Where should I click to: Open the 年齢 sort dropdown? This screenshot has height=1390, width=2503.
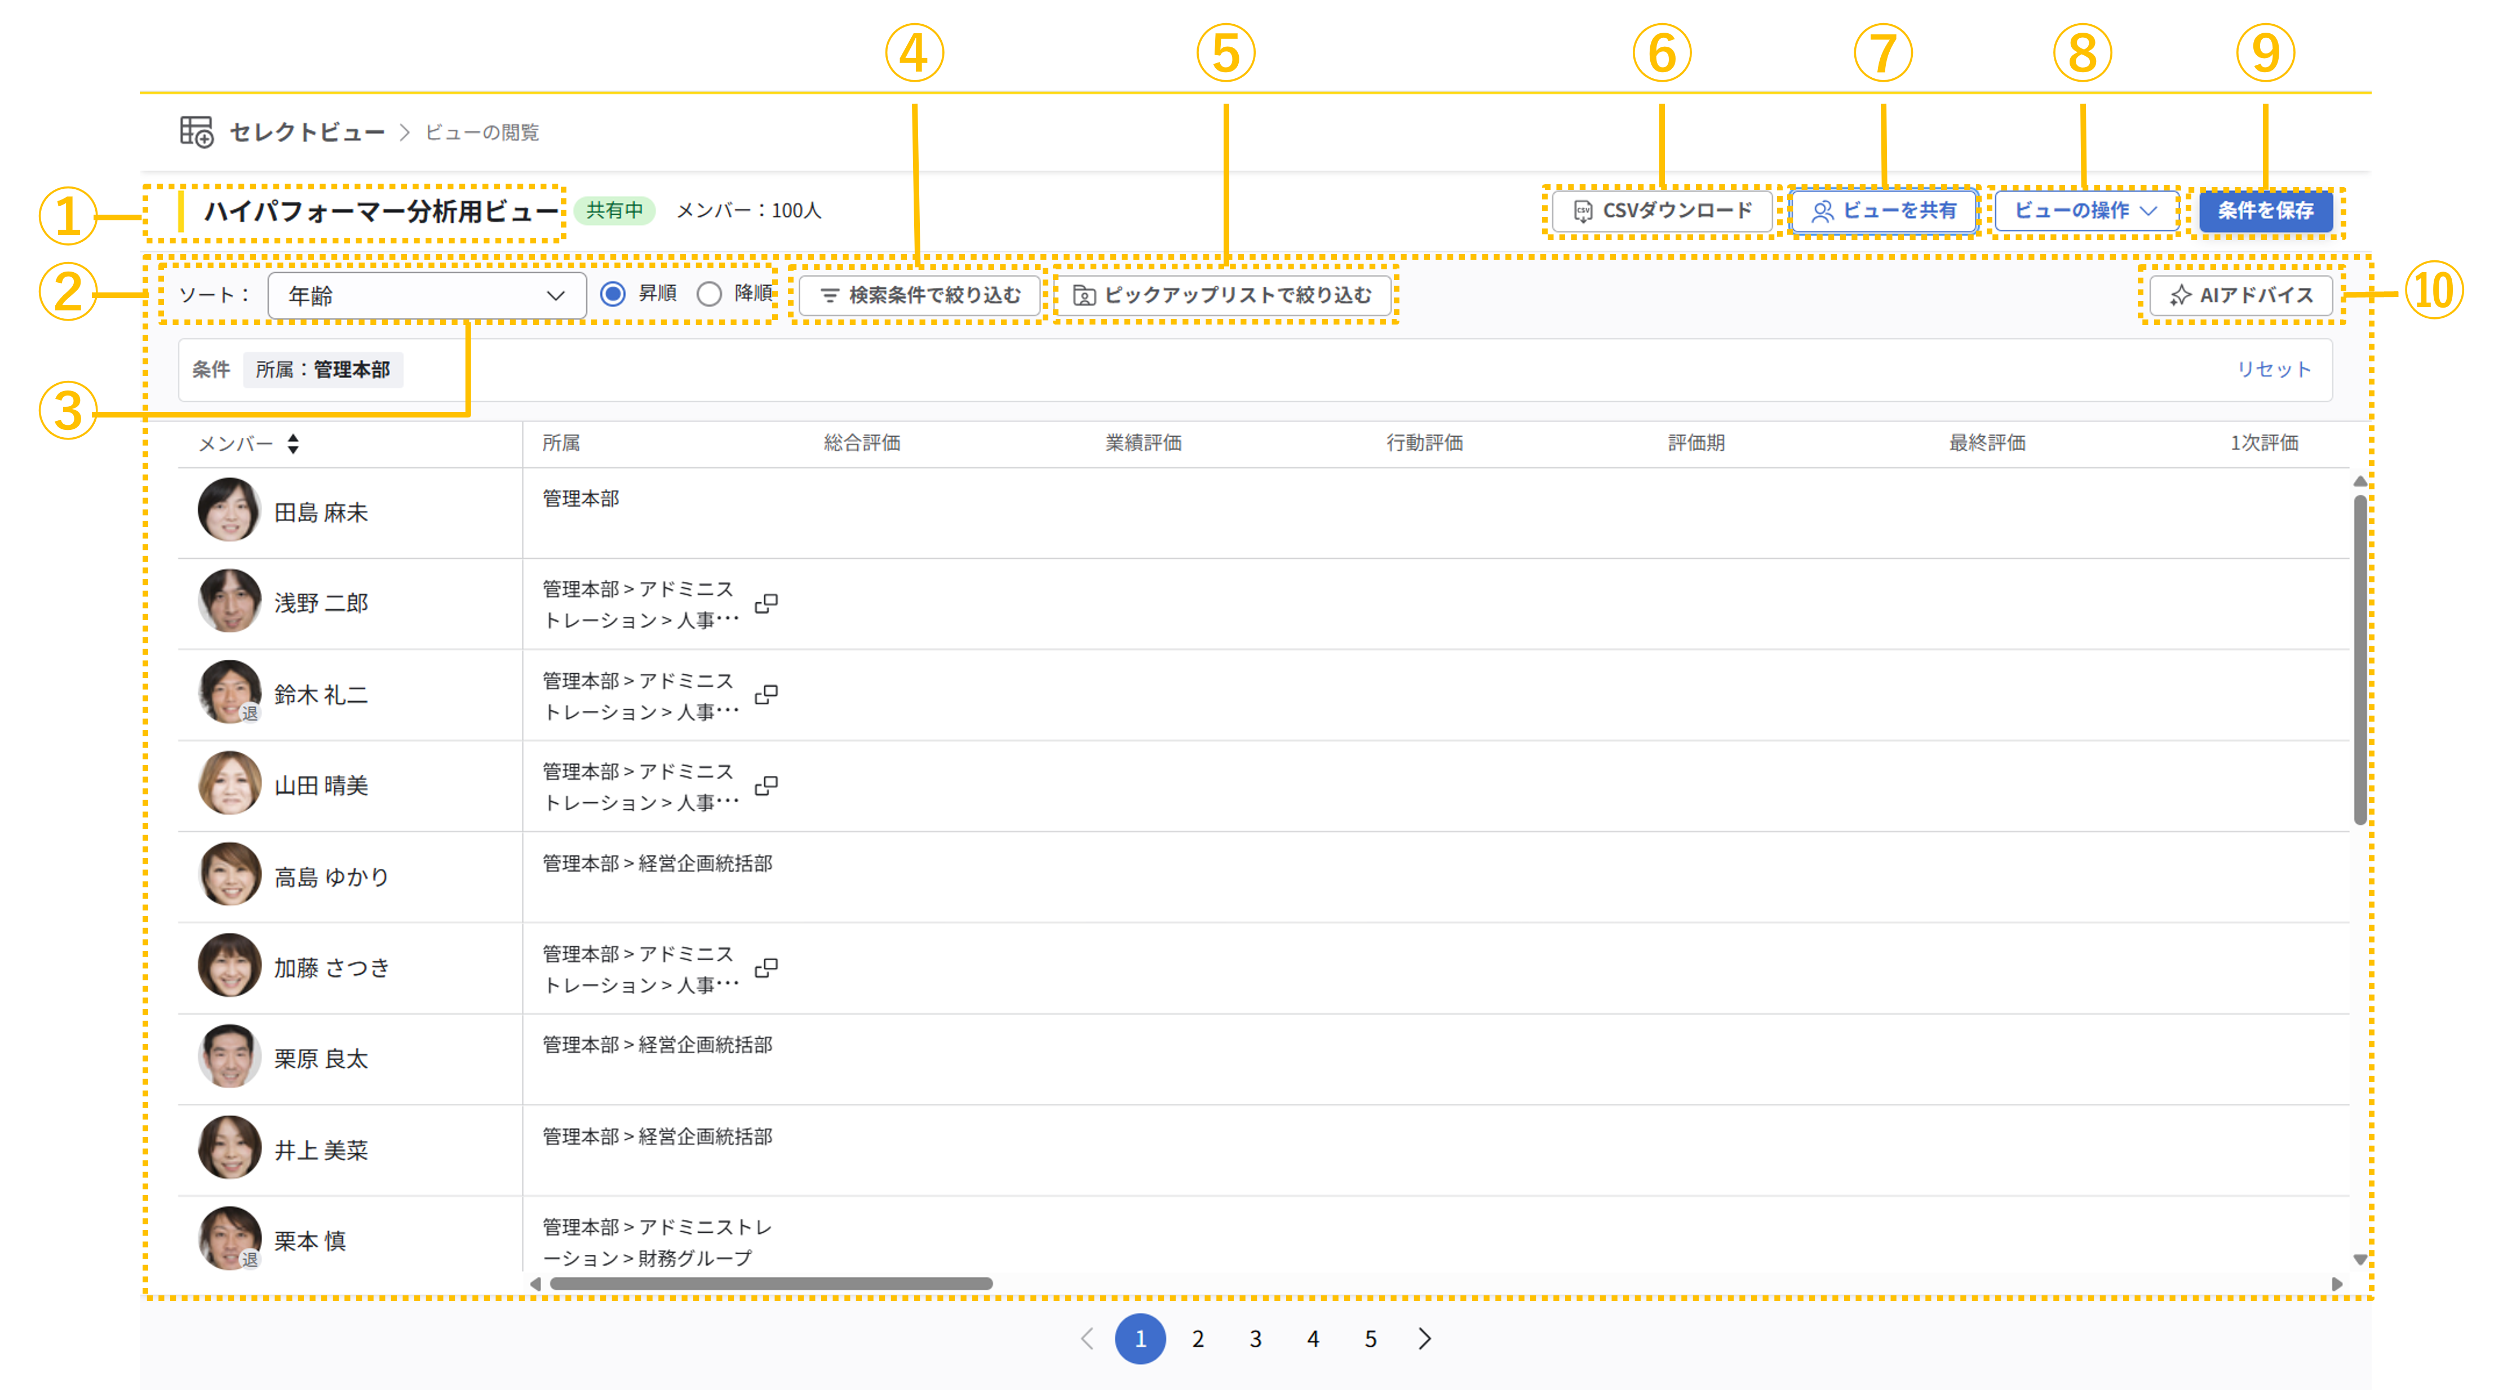click(427, 295)
